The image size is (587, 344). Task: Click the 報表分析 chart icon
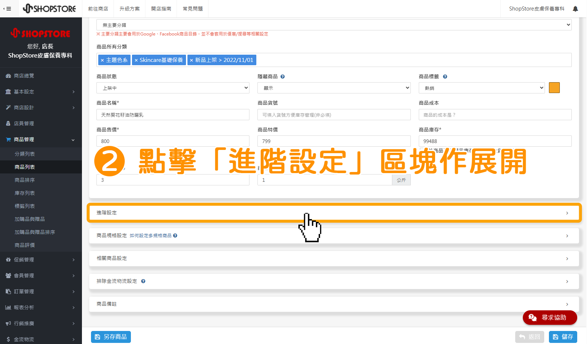[x=8, y=307]
